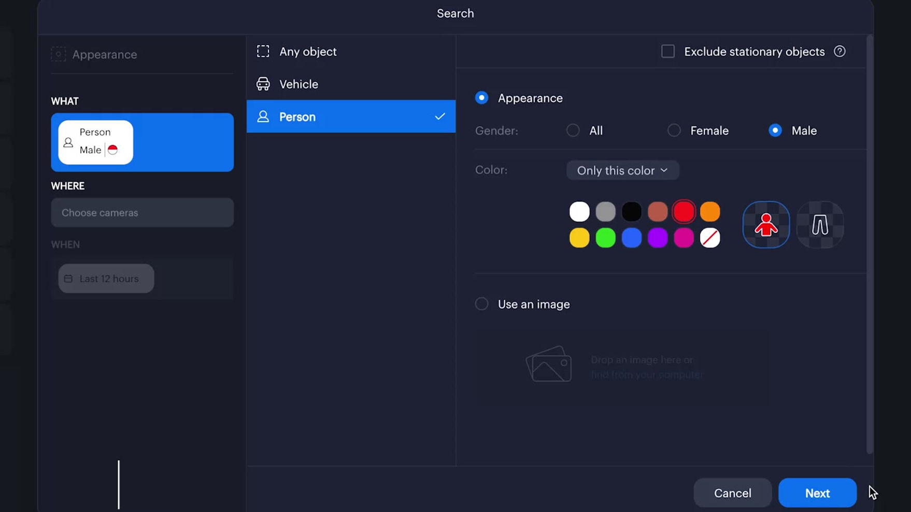Click the help icon beside Exclude stationary objects
The width and height of the screenshot is (911, 512).
(x=839, y=51)
